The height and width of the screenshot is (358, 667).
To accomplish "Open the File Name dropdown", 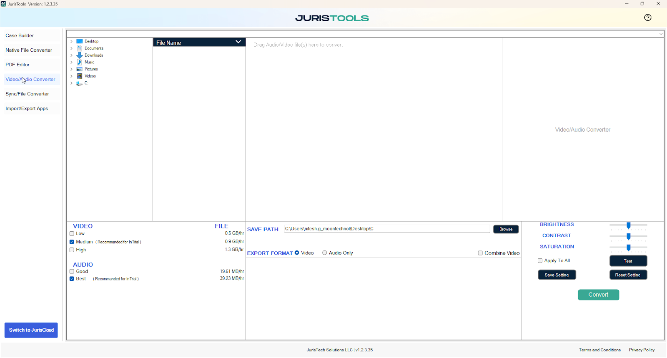I will click(238, 42).
